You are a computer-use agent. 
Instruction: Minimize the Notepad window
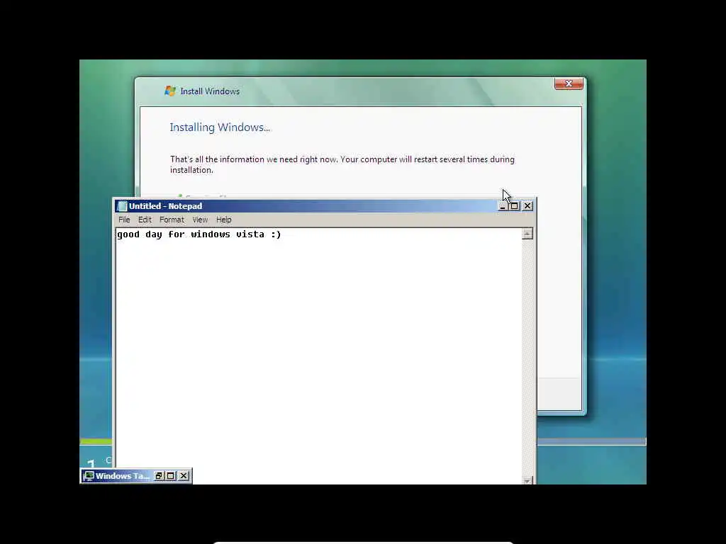(503, 206)
